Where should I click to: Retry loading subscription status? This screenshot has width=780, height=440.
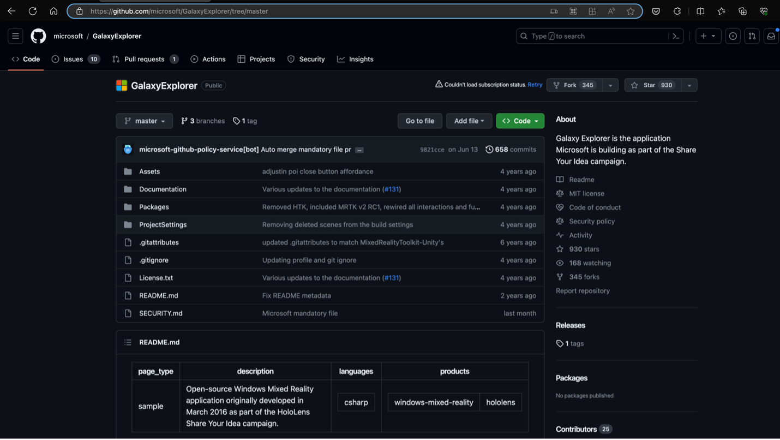click(535, 85)
